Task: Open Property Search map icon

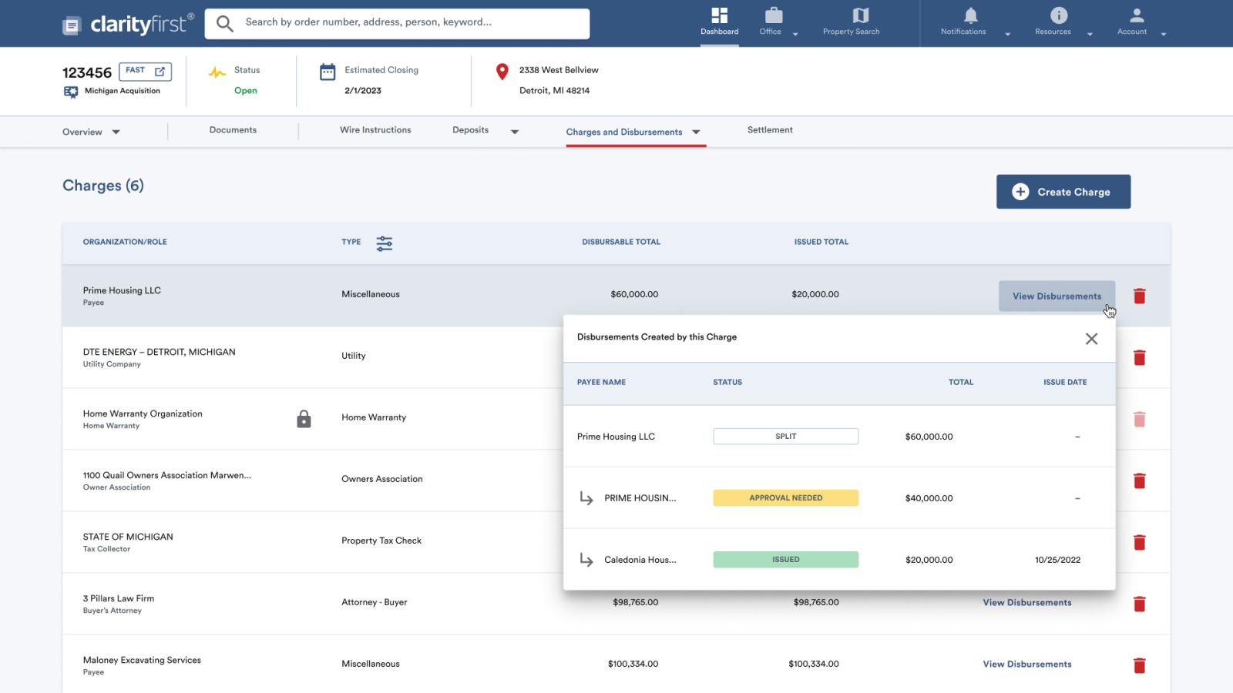Action: pyautogui.click(x=860, y=16)
